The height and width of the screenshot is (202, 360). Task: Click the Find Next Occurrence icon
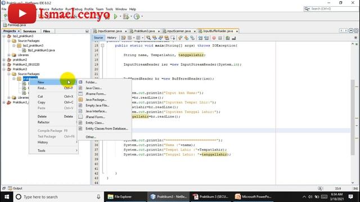coord(161,38)
